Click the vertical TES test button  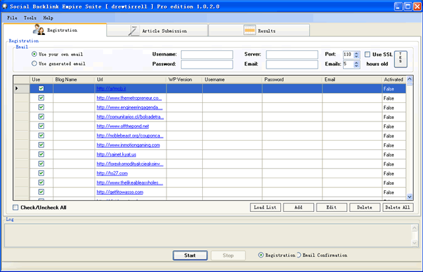pyautogui.click(x=401, y=59)
